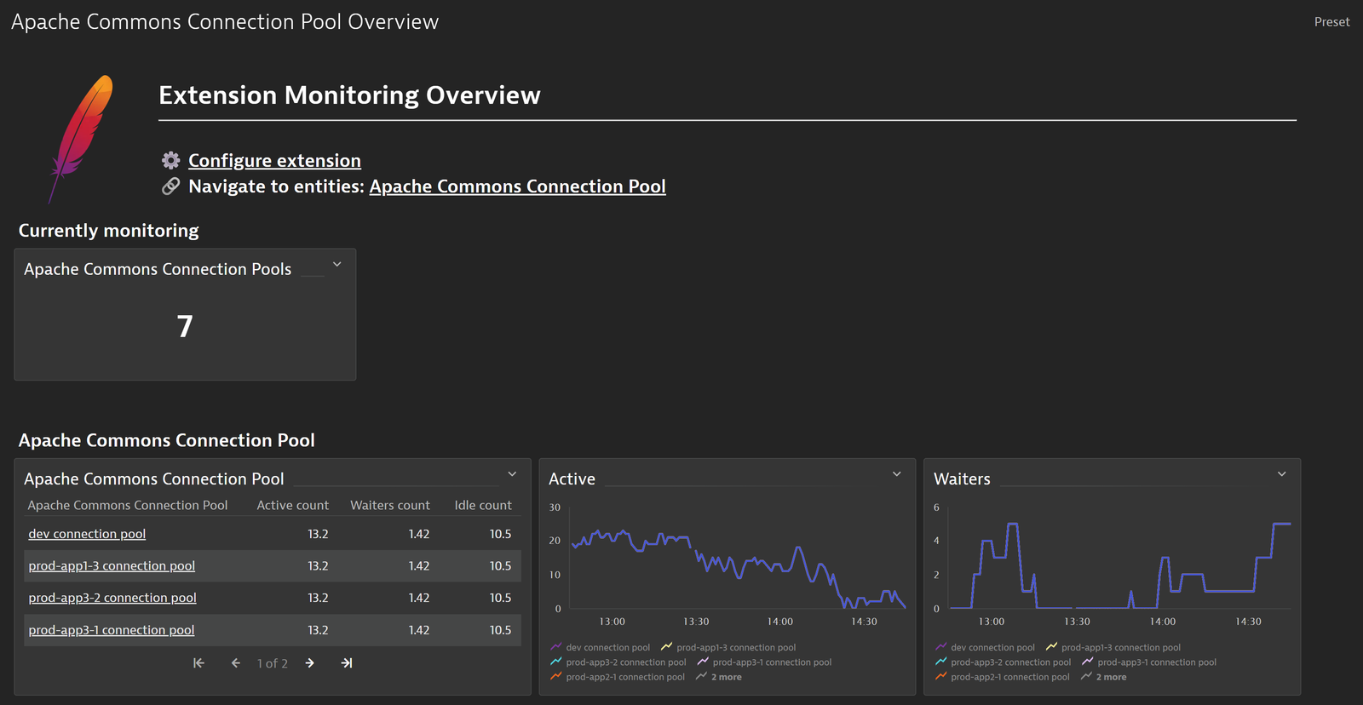Click the Apache feather logo
Screen dimensions: 1363x705
pos(81,139)
